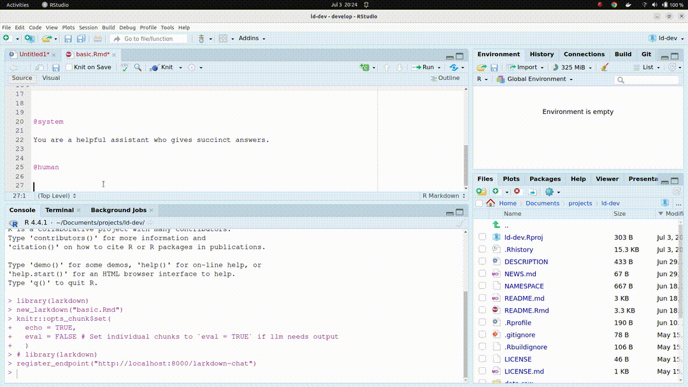The image size is (688, 387).
Task: Check the .Rhistory file checkbox
Action: click(x=482, y=250)
